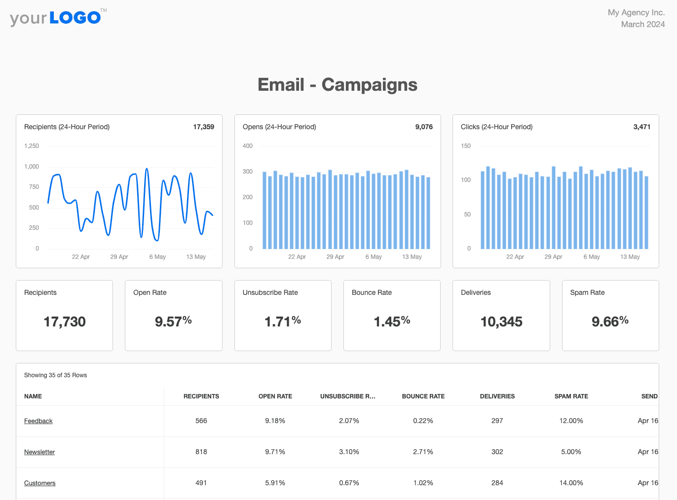Open the Feedback campaign link
The height and width of the screenshot is (500, 677).
coord(38,421)
